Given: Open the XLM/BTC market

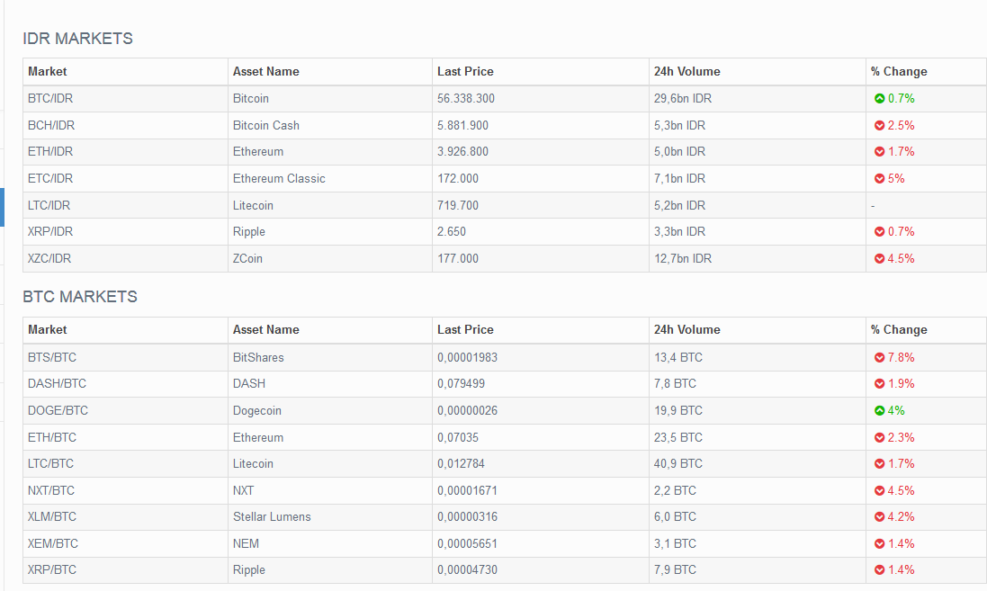Looking at the screenshot, I should tap(51, 516).
